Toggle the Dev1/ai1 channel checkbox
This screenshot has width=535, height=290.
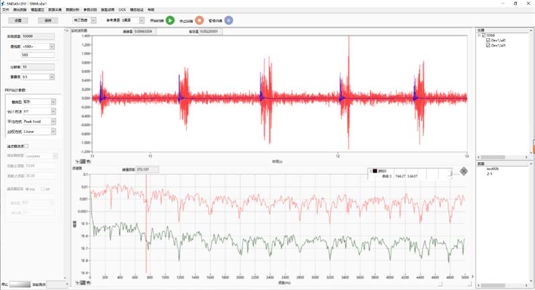click(x=488, y=45)
